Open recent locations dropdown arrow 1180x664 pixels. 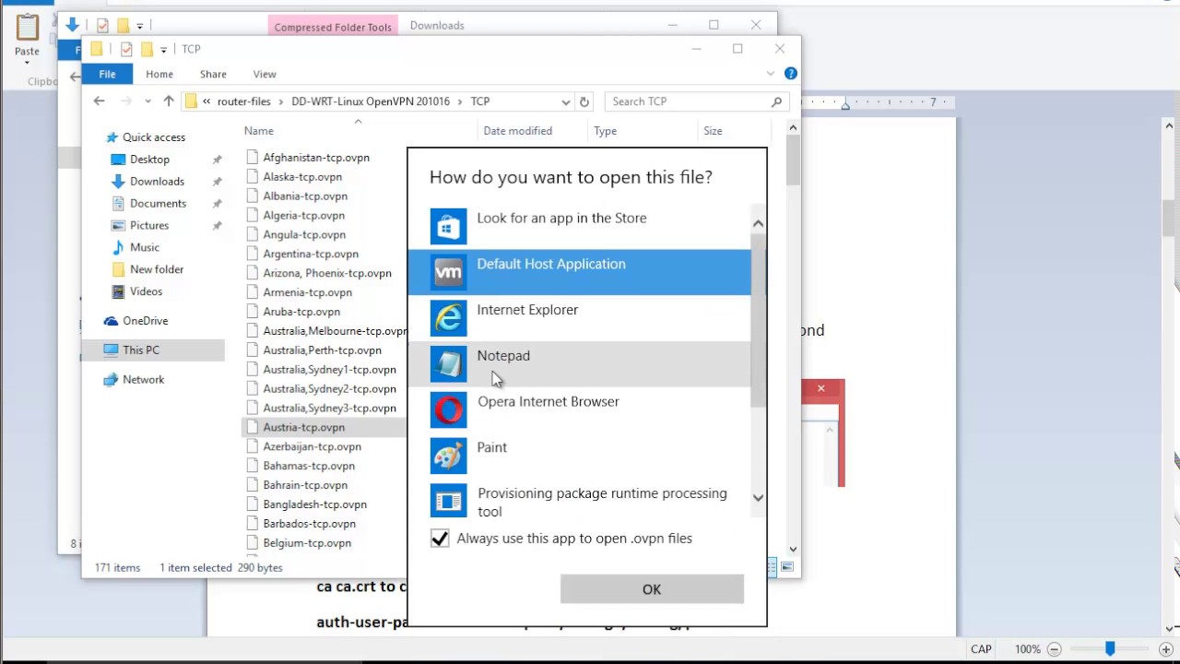pos(147,101)
